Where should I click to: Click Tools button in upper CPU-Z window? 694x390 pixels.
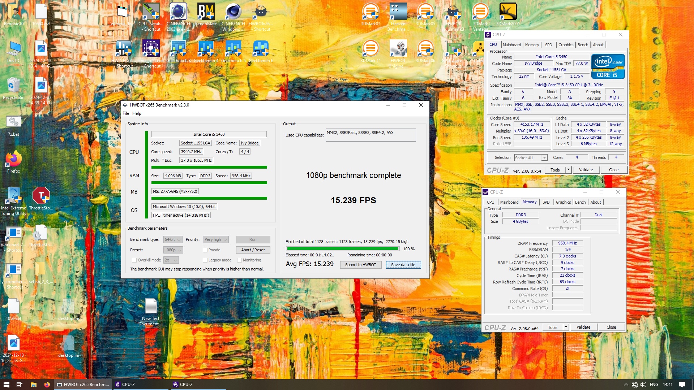click(x=555, y=170)
